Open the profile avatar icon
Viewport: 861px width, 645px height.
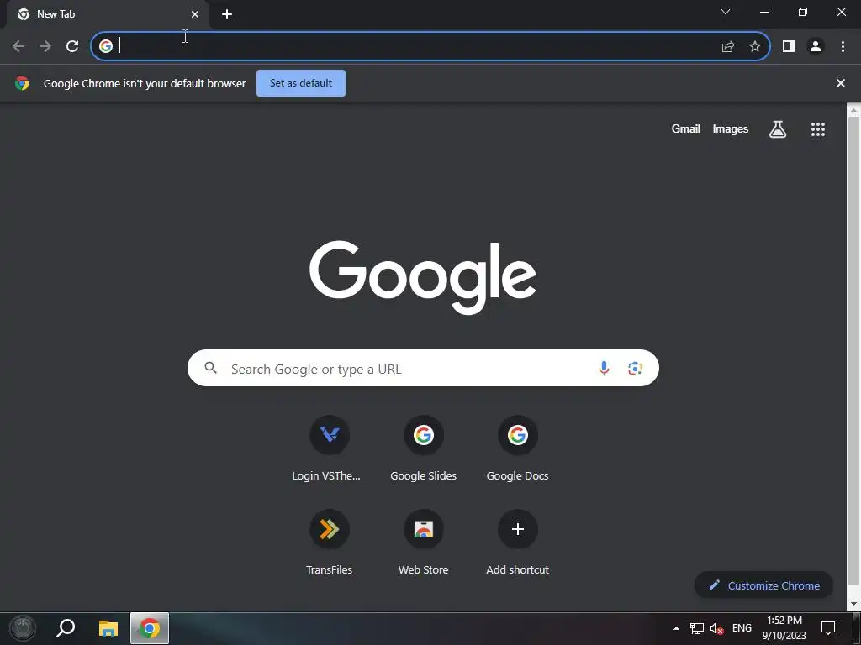816,46
